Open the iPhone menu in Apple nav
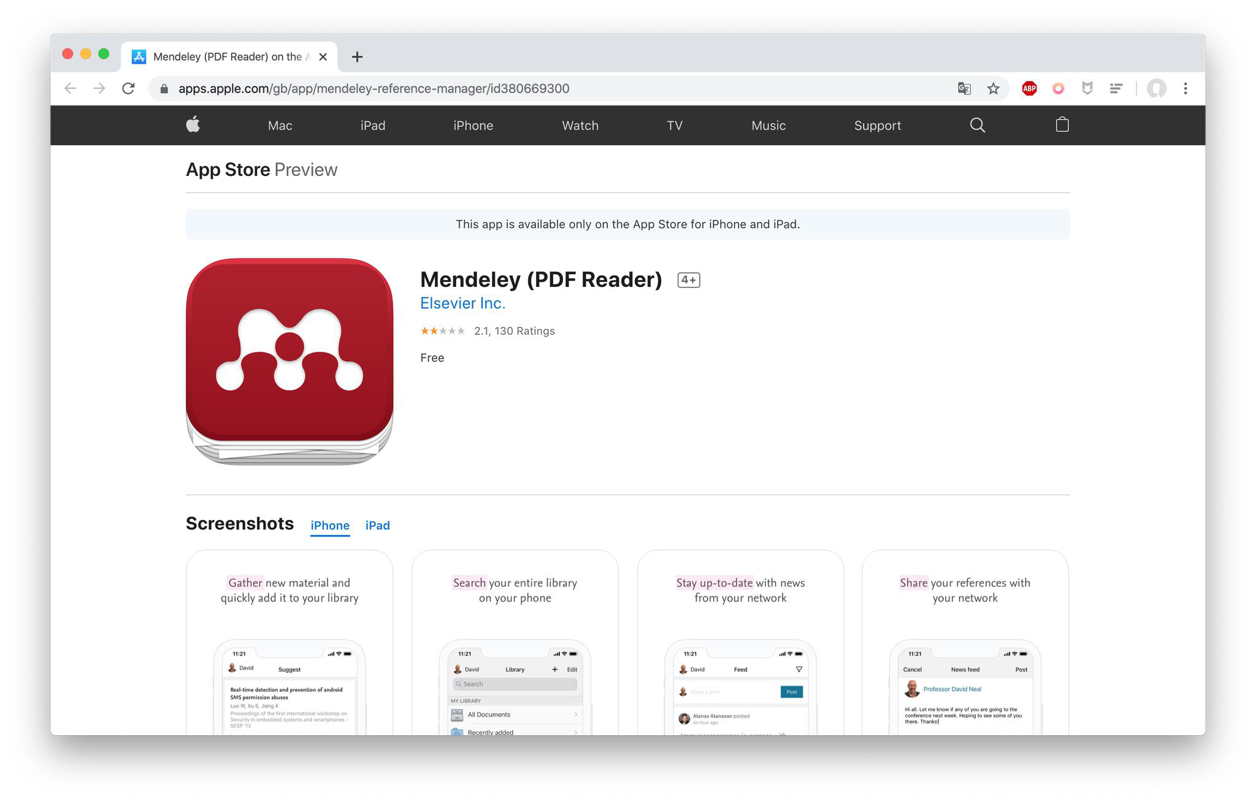Viewport: 1256px width, 802px height. pyautogui.click(x=473, y=125)
